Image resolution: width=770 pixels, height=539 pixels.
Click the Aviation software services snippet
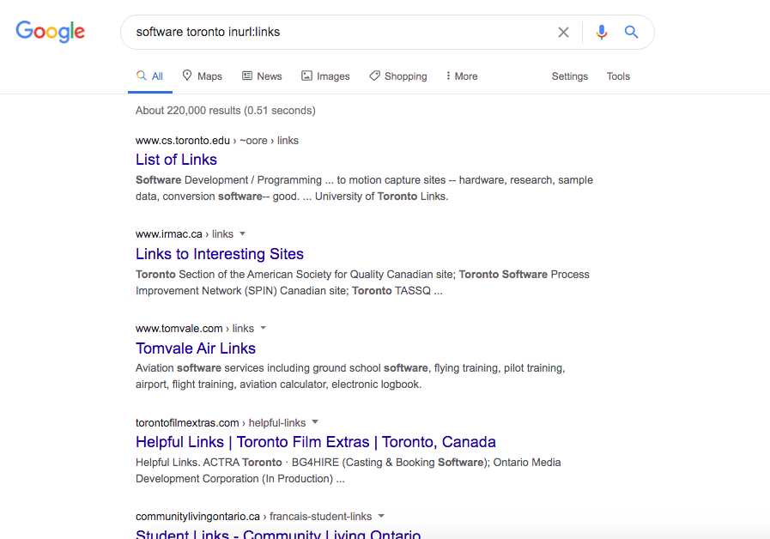pos(350,376)
